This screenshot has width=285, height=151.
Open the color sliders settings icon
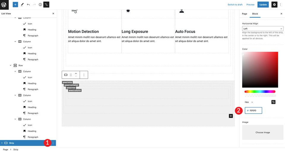click(273, 102)
